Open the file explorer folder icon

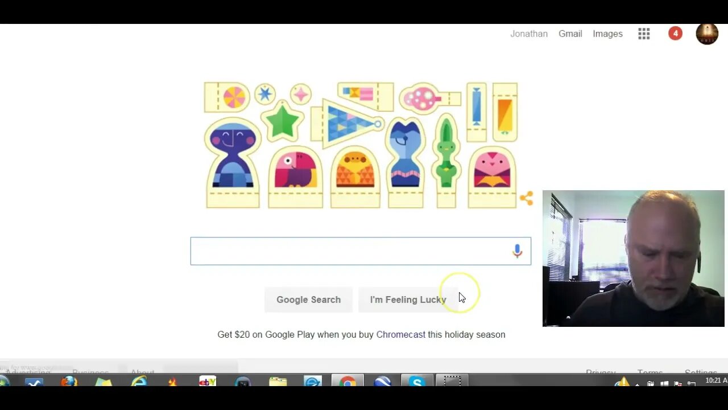click(278, 382)
